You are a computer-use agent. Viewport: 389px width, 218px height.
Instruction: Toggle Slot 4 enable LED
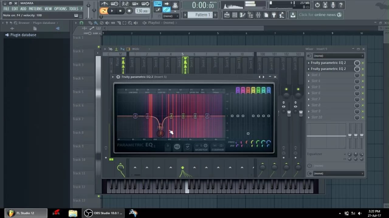pos(363,81)
